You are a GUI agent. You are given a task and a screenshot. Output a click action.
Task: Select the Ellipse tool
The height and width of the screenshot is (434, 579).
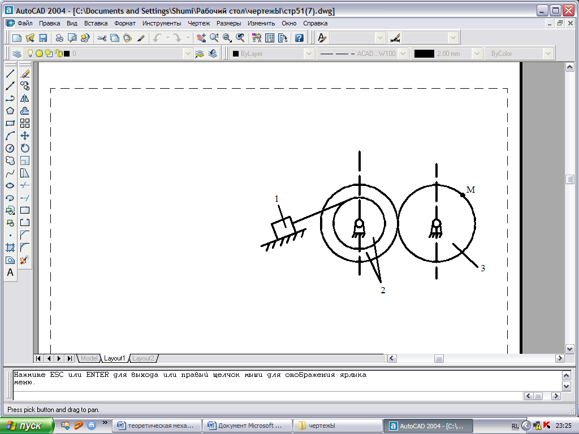point(10,185)
